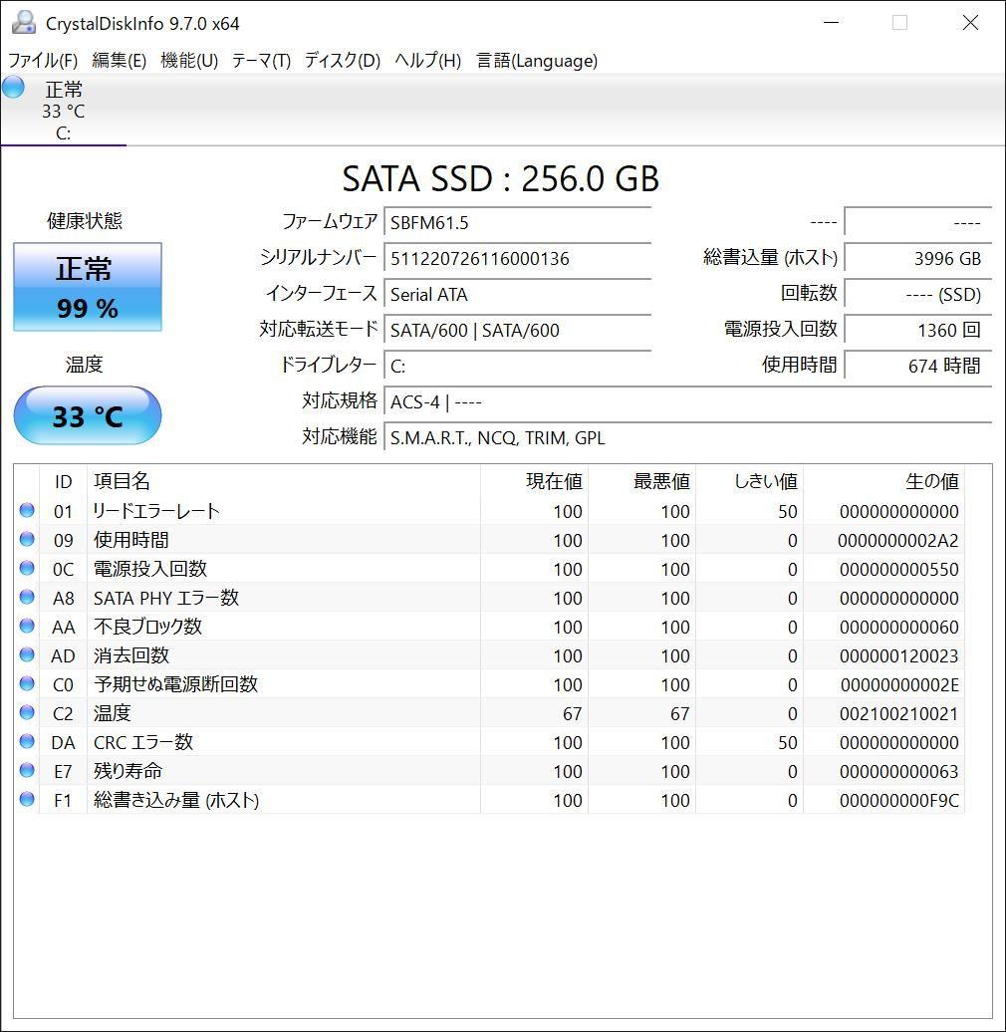Open the 編集(E) menu
Screen dimensions: 1006x1032
tap(120, 61)
